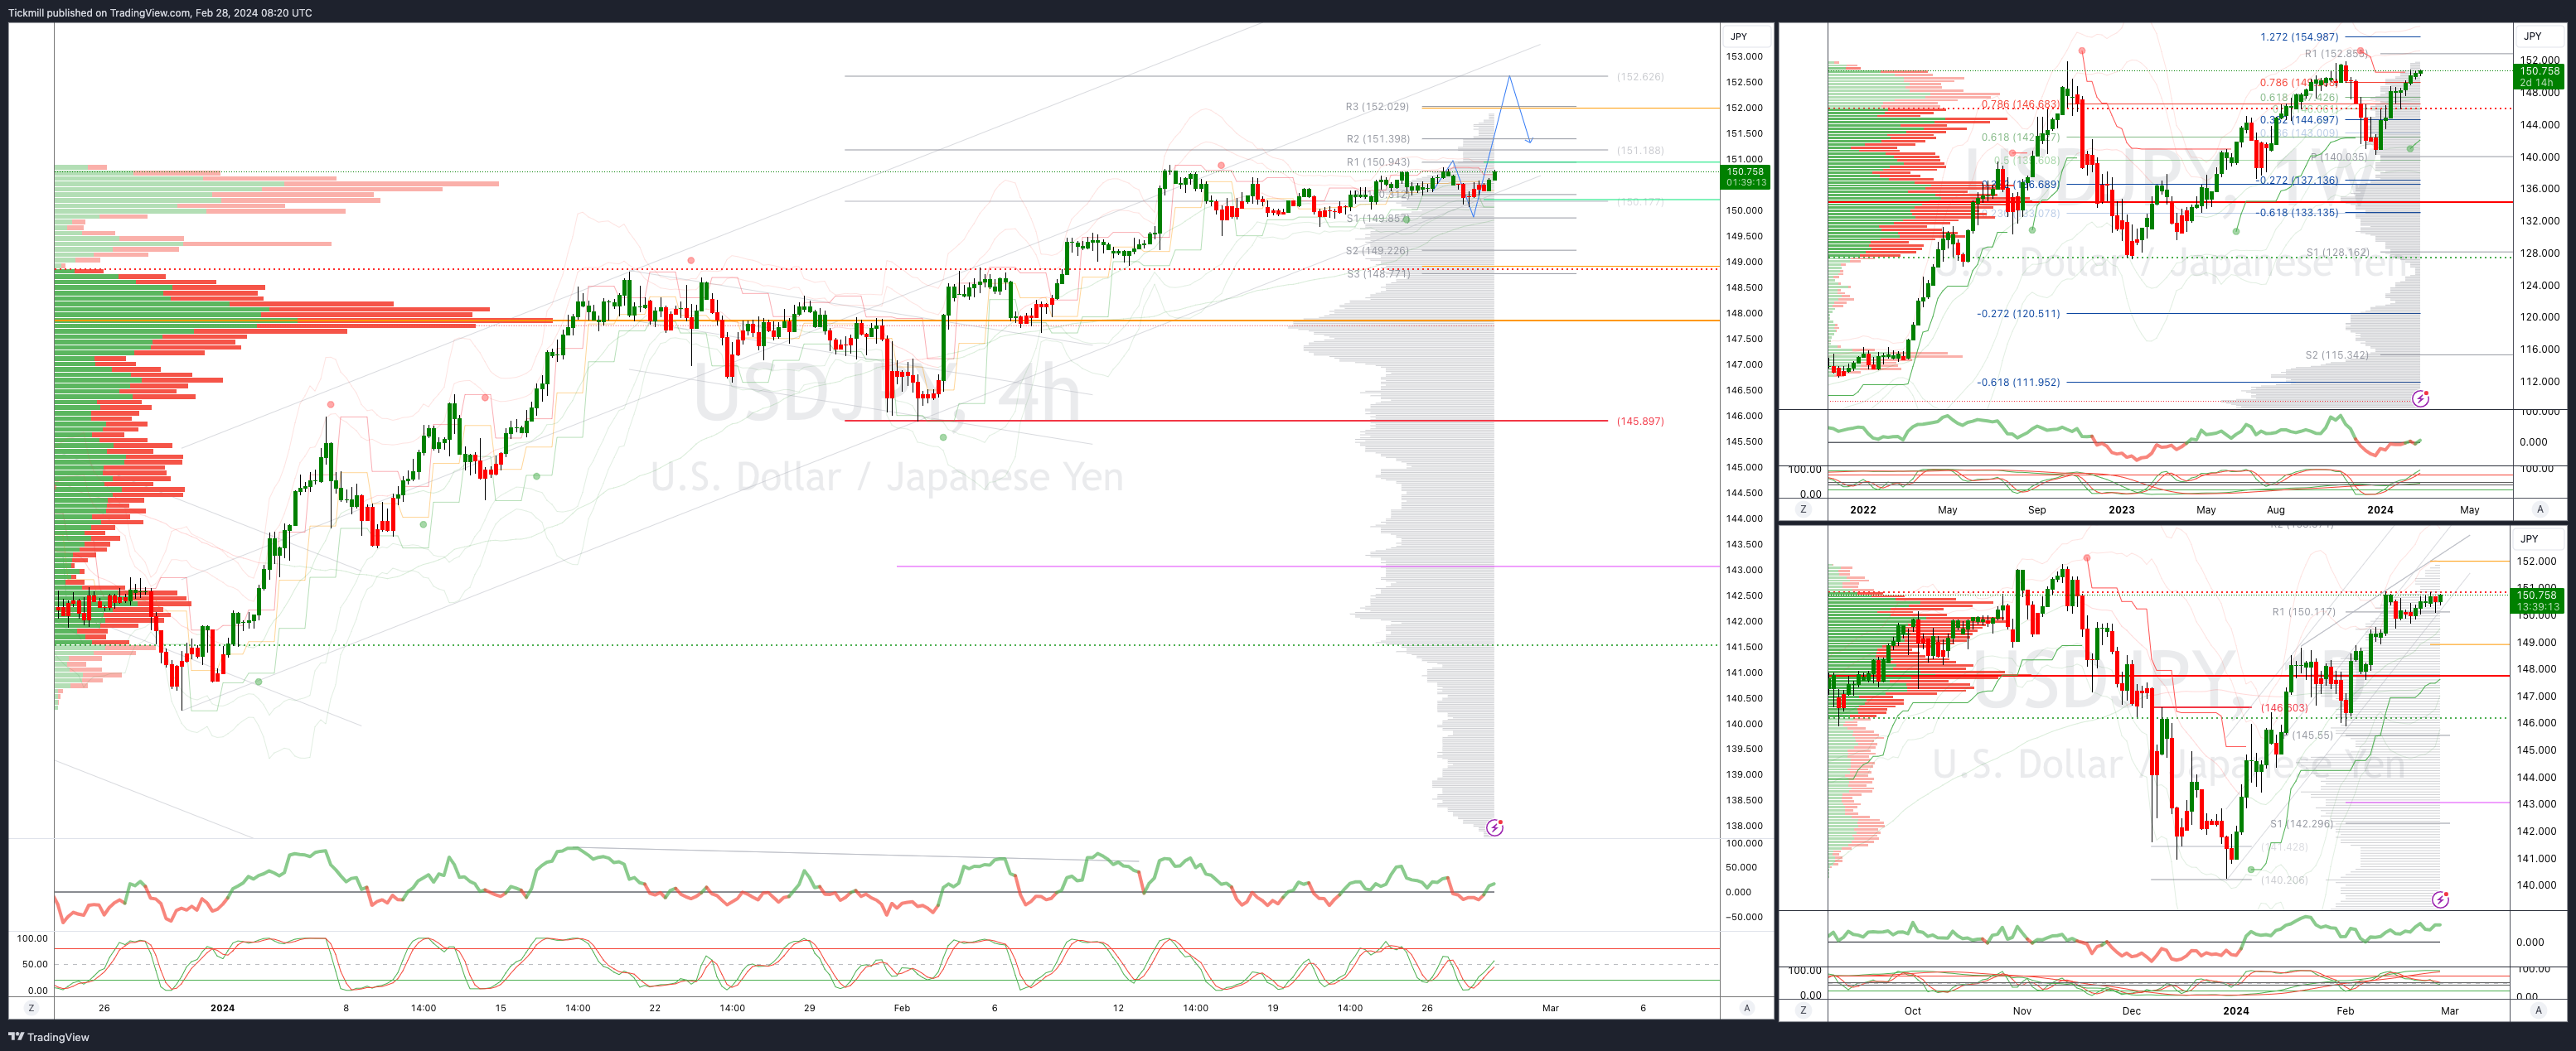Select the -0.618 (133.135) Fibonacci label
Viewport: 2576px width, 1051px height.
point(2297,213)
